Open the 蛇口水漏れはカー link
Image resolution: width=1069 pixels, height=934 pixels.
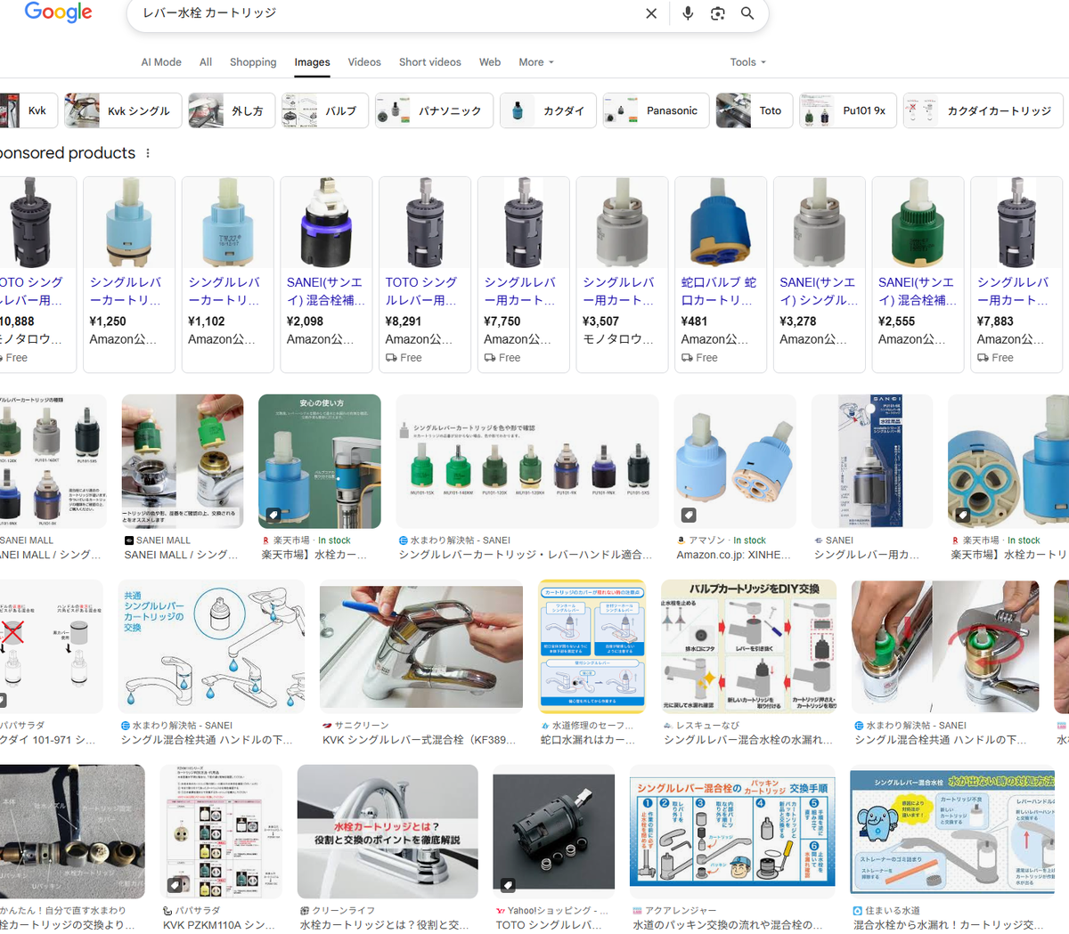pos(588,740)
